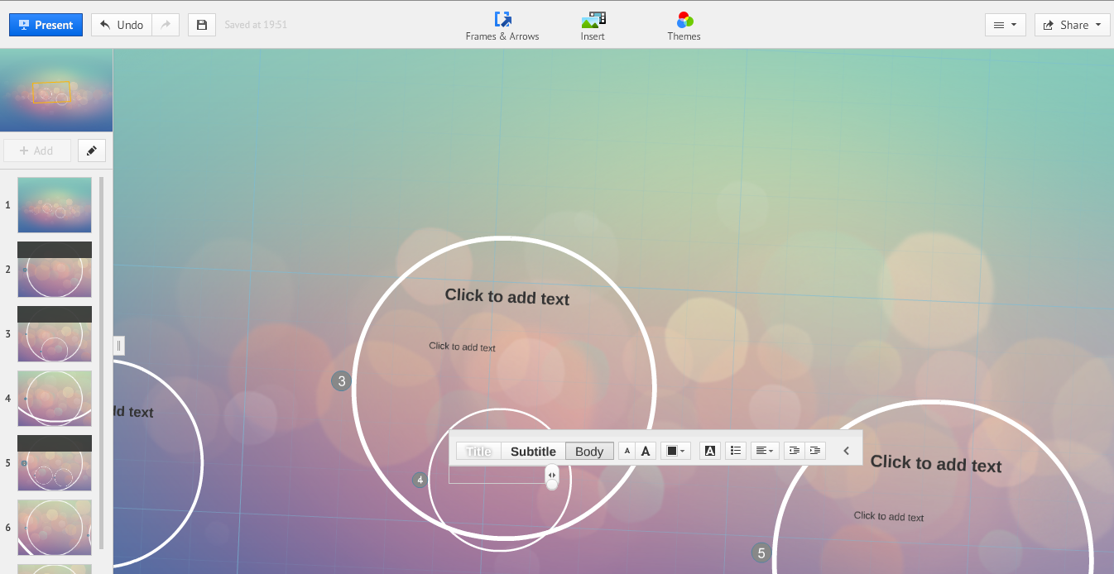The height and width of the screenshot is (574, 1114).
Task: Increase font size with large A icon
Action: (646, 451)
